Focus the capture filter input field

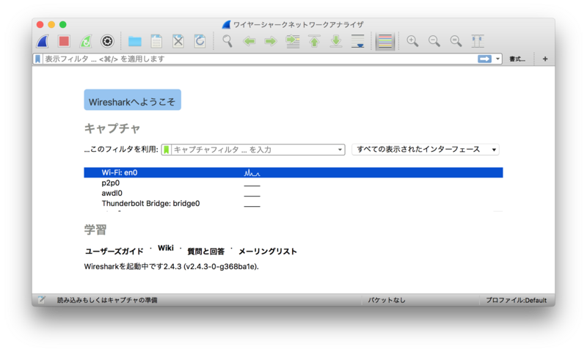click(x=254, y=150)
